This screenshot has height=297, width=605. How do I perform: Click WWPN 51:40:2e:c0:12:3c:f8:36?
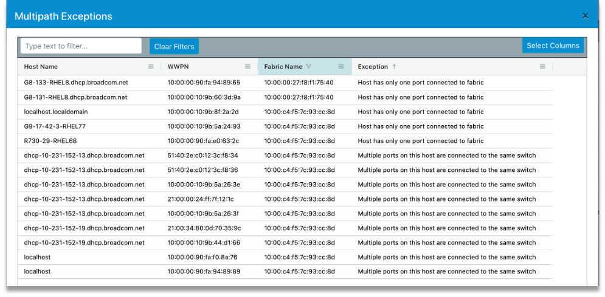pos(202,170)
